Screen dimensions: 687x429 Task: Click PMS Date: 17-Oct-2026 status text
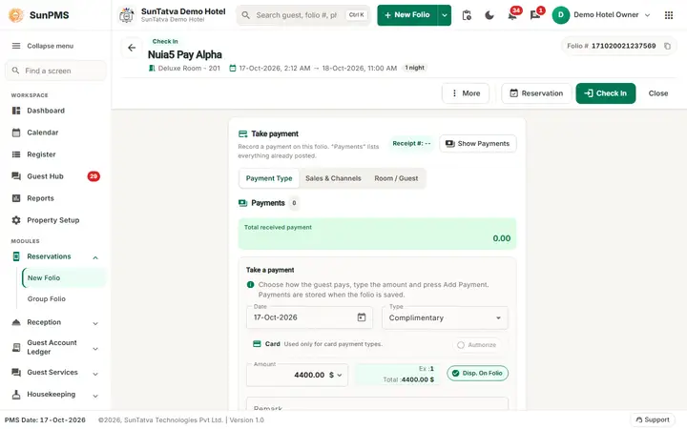click(x=45, y=420)
